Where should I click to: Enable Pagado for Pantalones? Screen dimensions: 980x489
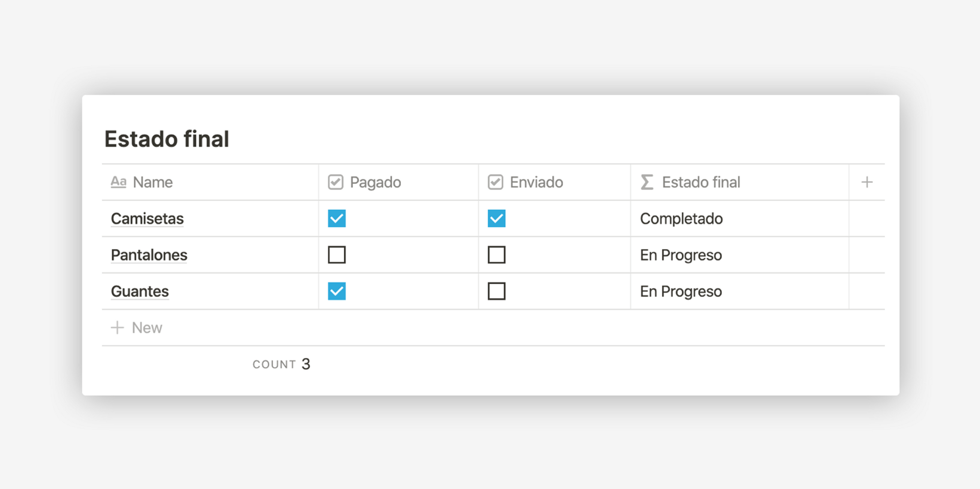coord(337,255)
